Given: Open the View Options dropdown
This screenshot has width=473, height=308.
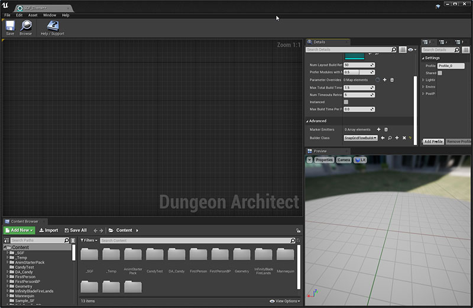Looking at the screenshot, I should pos(285,301).
